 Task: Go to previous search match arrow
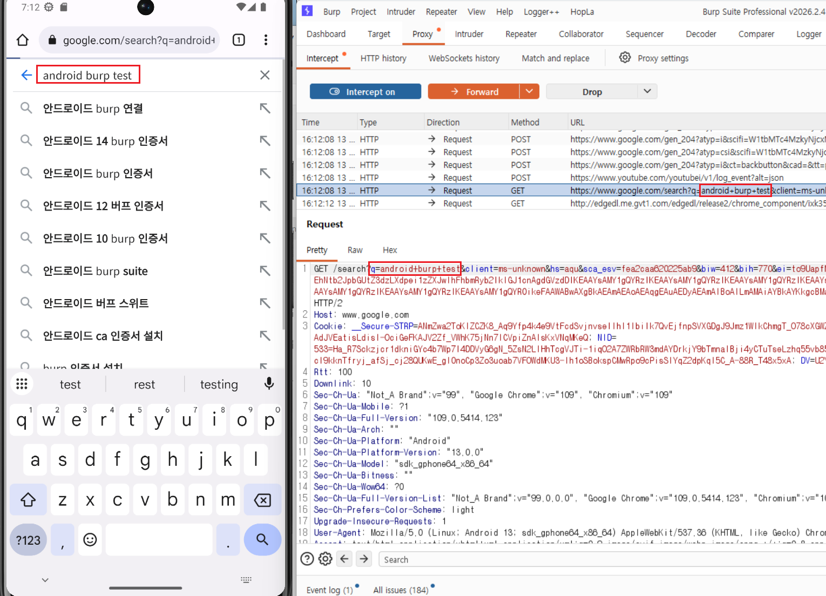pyautogui.click(x=344, y=559)
